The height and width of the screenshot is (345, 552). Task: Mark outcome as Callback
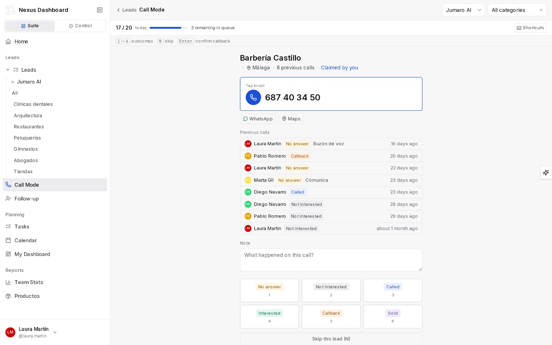[x=331, y=317]
